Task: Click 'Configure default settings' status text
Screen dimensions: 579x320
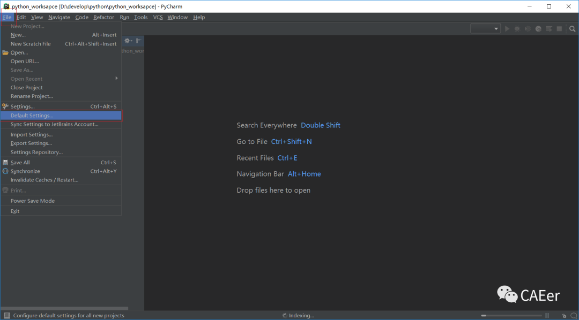Action: pos(69,316)
